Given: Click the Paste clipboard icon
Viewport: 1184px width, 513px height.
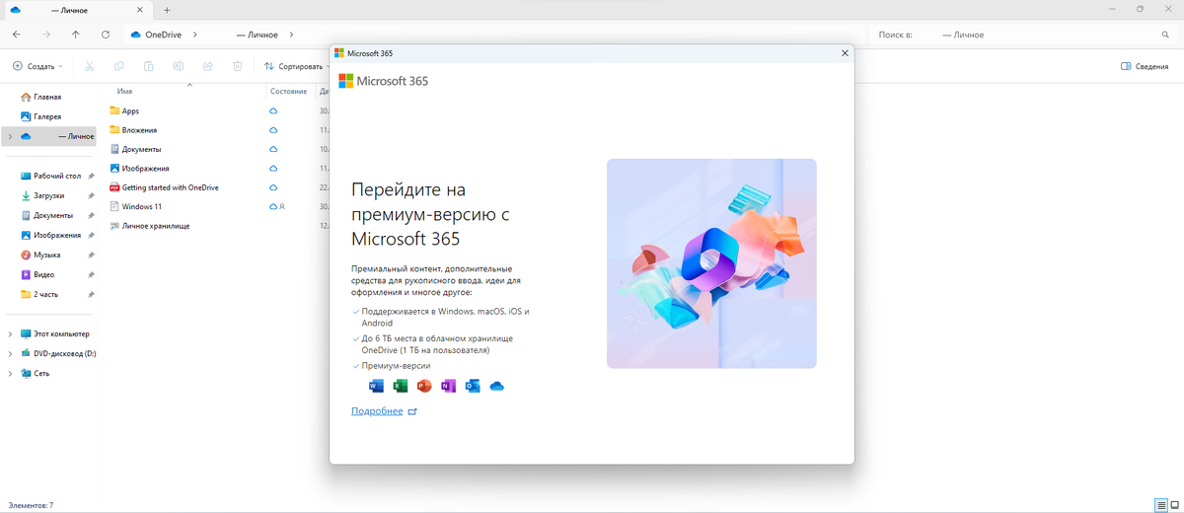Looking at the screenshot, I should 148,66.
